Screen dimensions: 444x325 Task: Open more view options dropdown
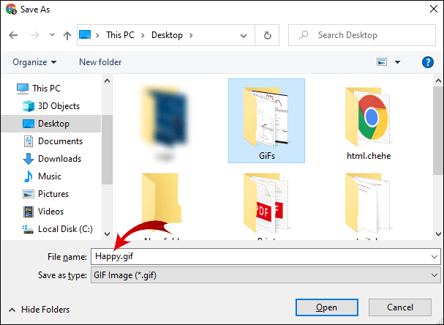tap(398, 62)
